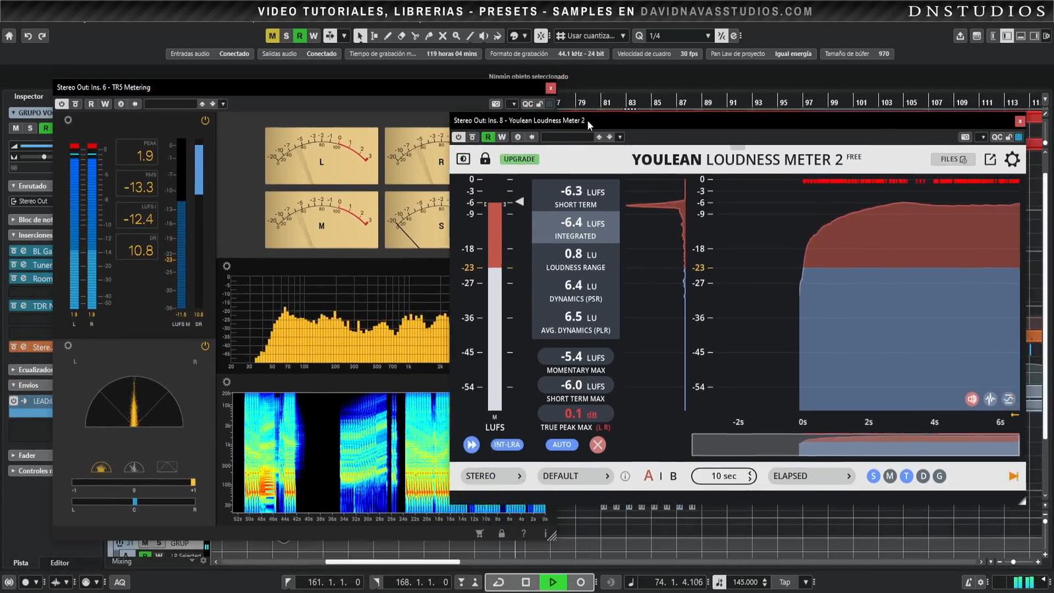Click the lock icon in Youlean

[485, 159]
